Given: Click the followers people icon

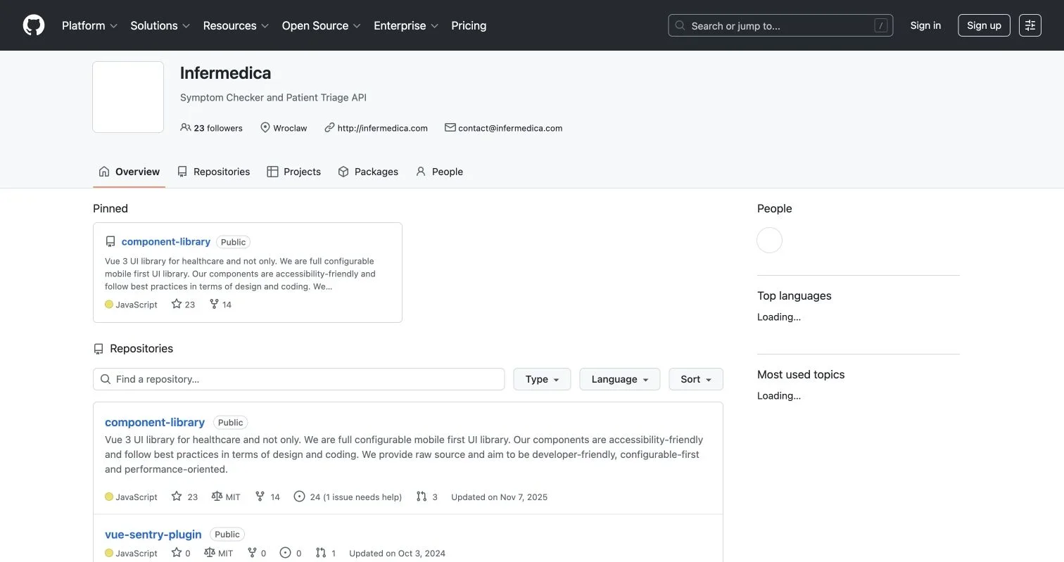Looking at the screenshot, I should (x=186, y=127).
